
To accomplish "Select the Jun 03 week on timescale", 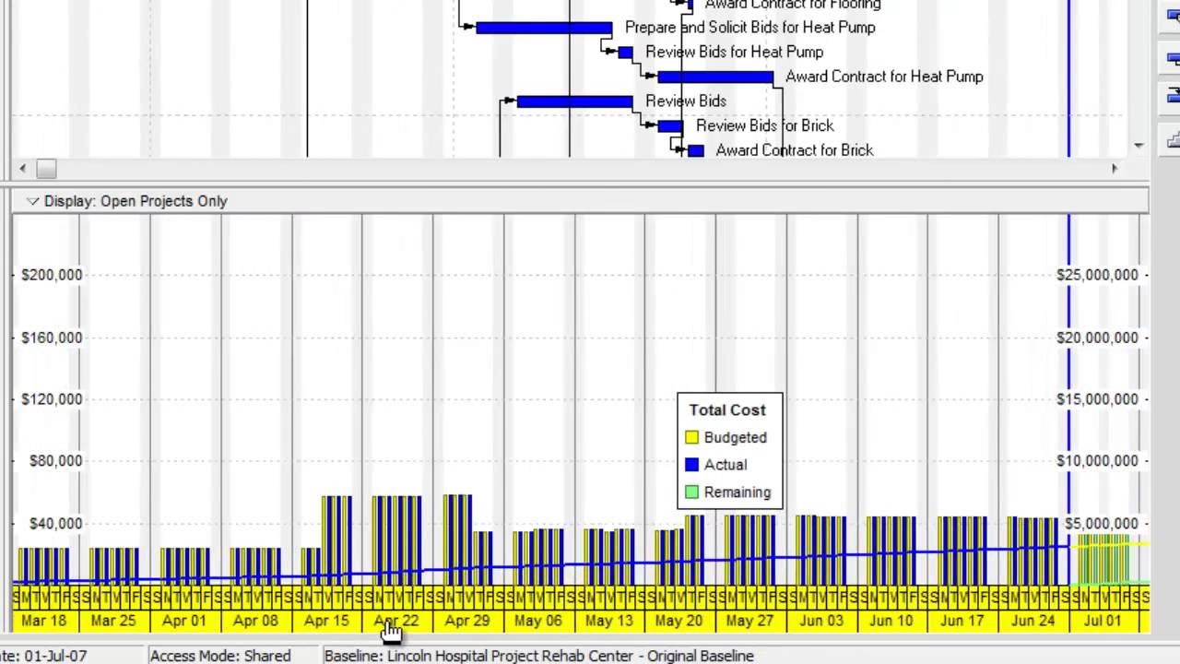I will 821,621.
